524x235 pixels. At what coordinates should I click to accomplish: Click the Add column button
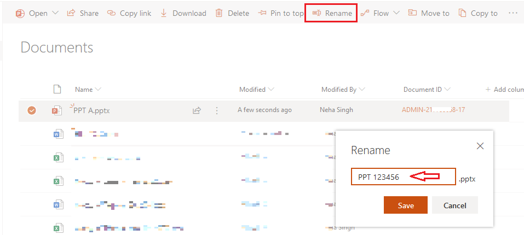point(504,89)
